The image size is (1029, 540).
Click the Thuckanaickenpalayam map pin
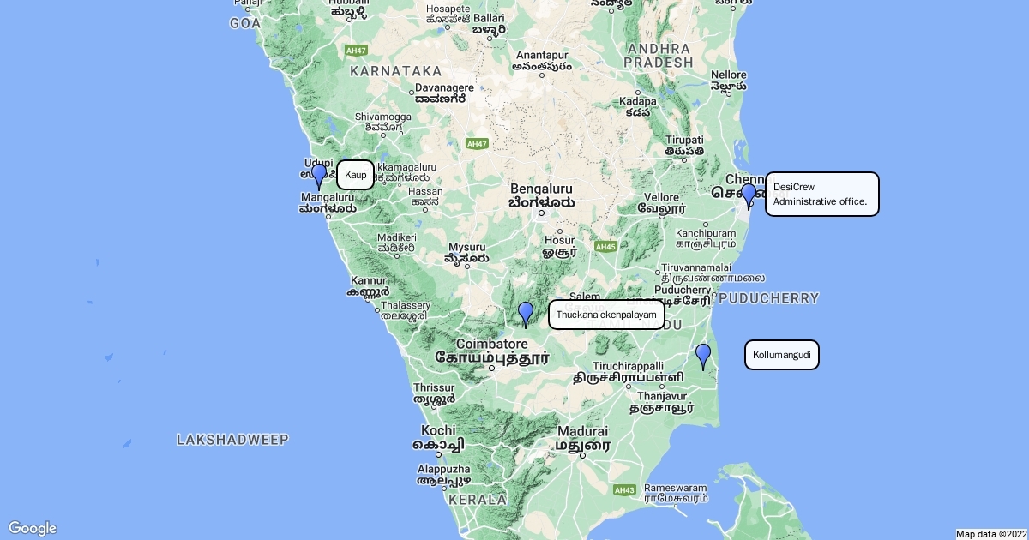point(526,315)
